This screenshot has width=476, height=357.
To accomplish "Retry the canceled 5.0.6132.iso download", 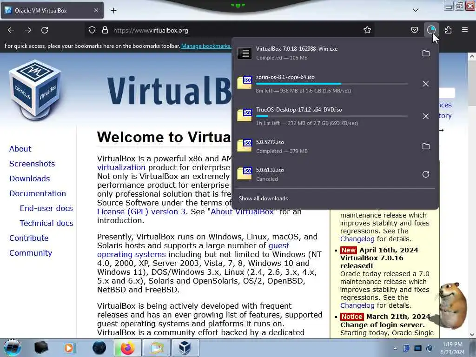I will (426, 174).
